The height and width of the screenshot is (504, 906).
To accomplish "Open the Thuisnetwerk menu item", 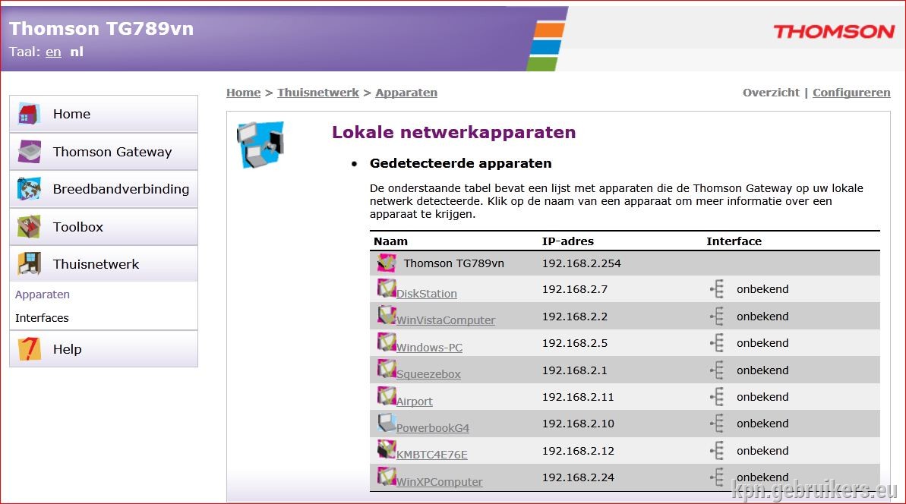I will pyautogui.click(x=103, y=264).
